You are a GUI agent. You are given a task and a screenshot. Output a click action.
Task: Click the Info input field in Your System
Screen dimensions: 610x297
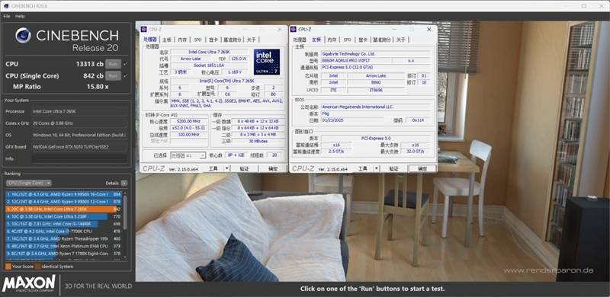click(x=79, y=158)
